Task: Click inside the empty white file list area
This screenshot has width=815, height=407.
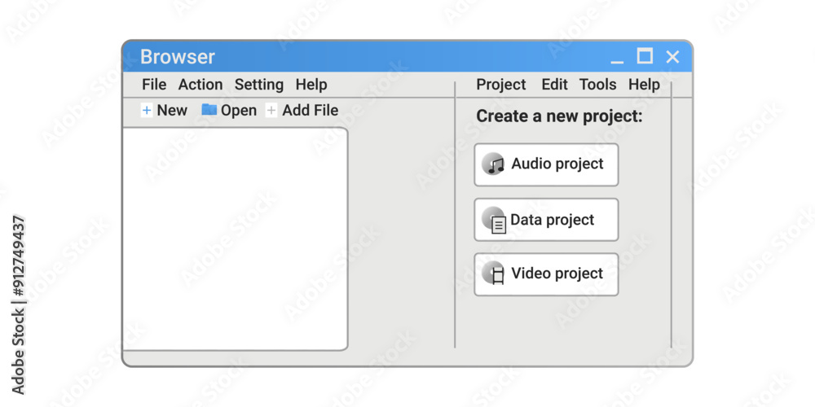Action: (235, 239)
